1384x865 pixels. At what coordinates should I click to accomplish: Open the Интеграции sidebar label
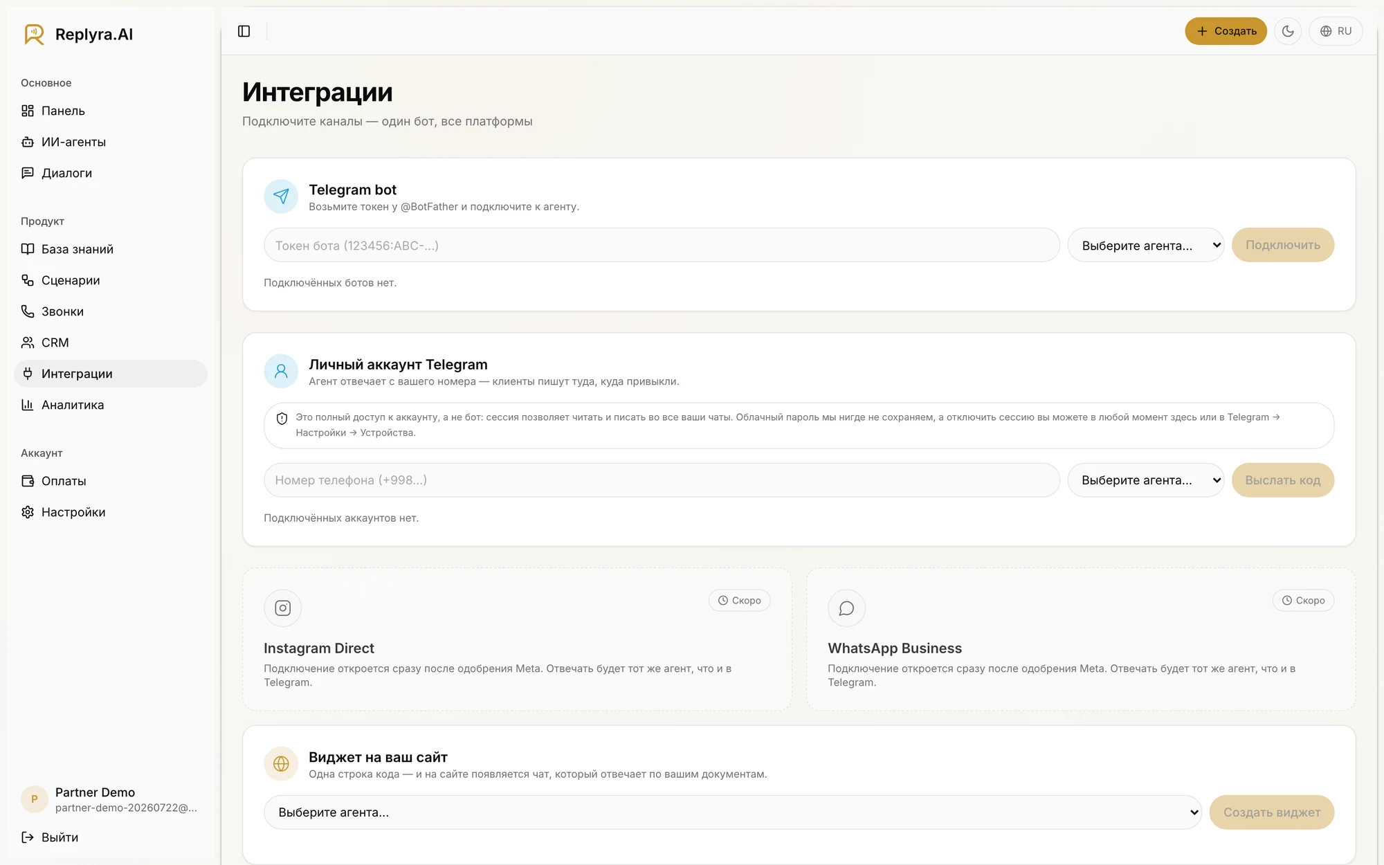pos(77,374)
